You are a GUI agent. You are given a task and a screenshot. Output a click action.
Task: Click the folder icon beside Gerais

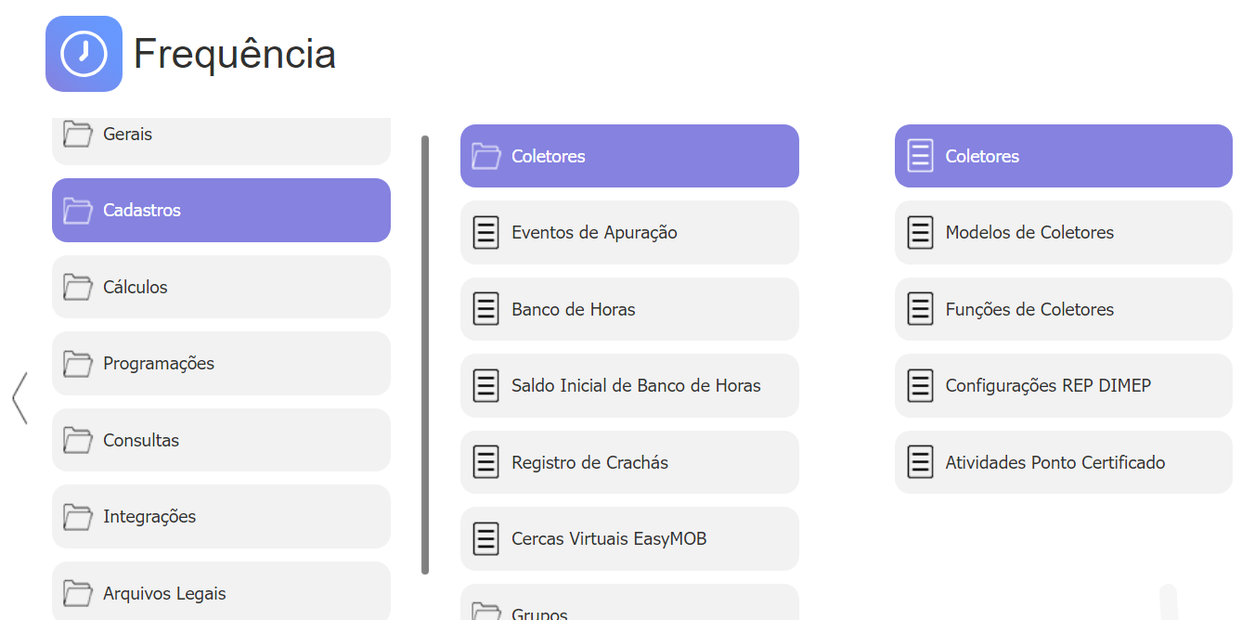[78, 134]
